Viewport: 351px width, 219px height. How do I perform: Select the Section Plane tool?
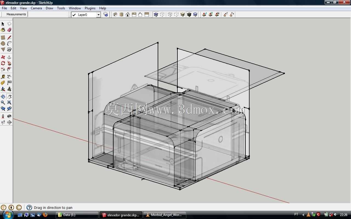pos(9,122)
